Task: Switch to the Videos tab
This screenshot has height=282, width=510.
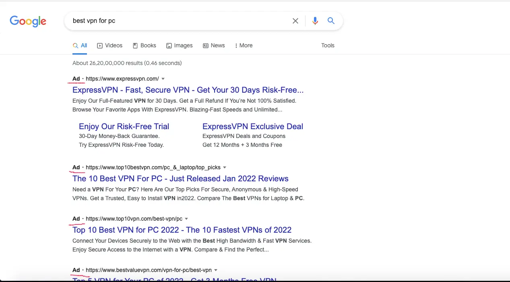Action: tap(110, 45)
